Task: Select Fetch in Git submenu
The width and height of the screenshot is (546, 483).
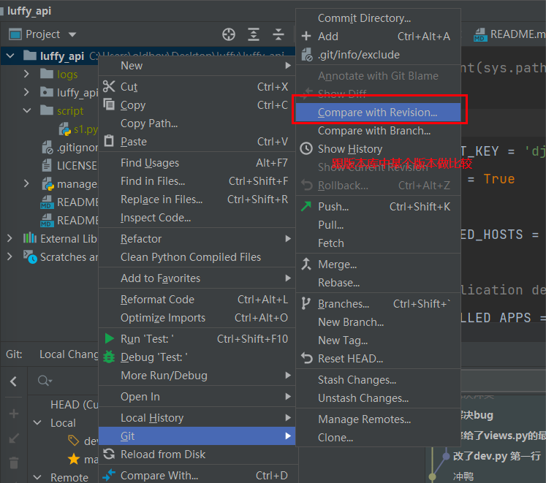Action: [x=378, y=243]
